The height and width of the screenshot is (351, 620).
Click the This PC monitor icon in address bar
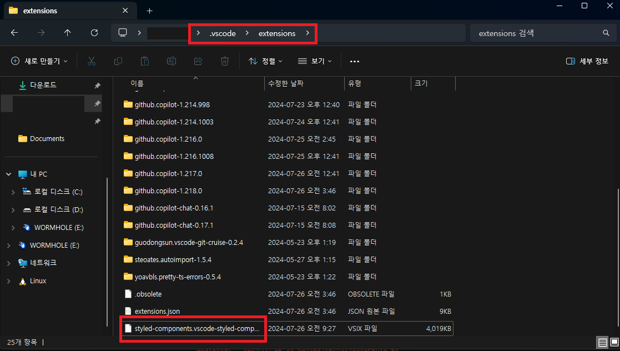tap(123, 33)
